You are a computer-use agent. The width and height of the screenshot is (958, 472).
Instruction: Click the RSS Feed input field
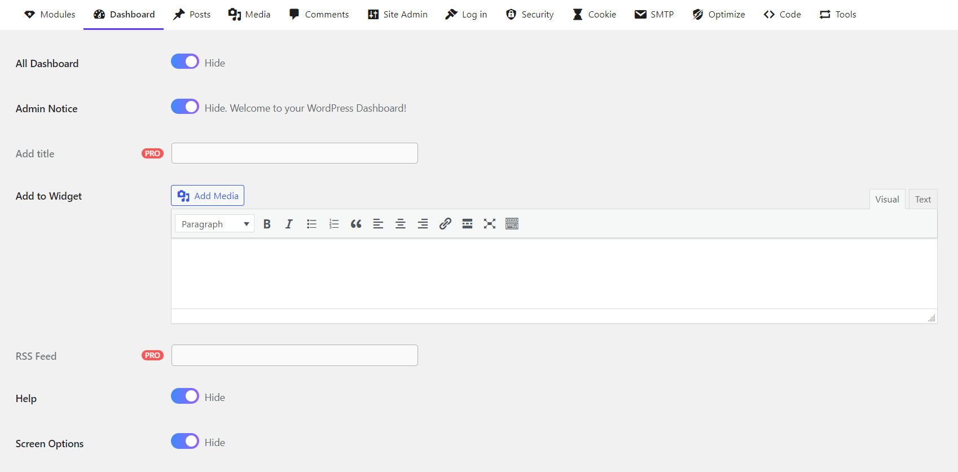pyautogui.click(x=295, y=355)
